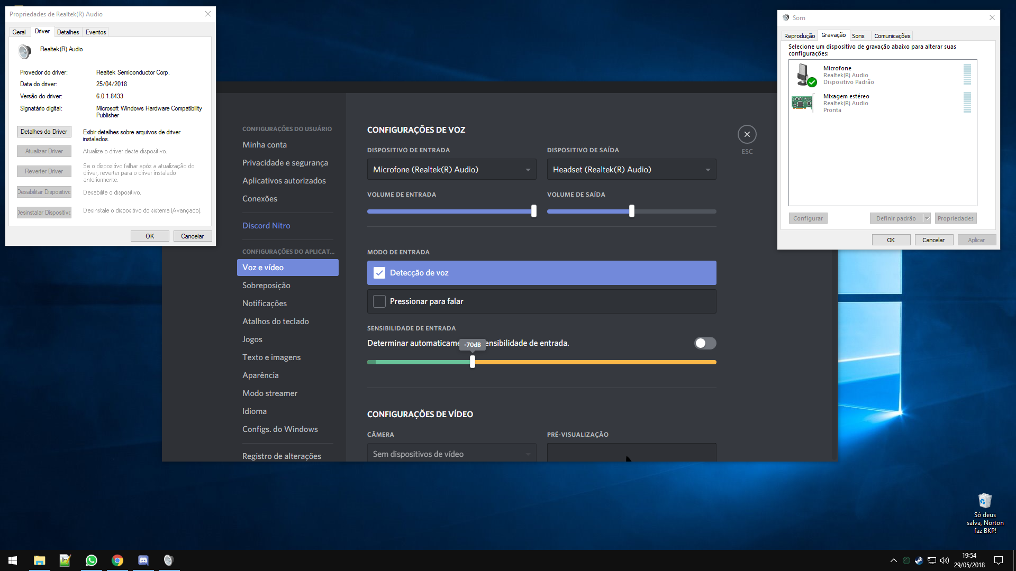
Task: Open the Comunicações tab in Som window
Action: pyautogui.click(x=892, y=36)
